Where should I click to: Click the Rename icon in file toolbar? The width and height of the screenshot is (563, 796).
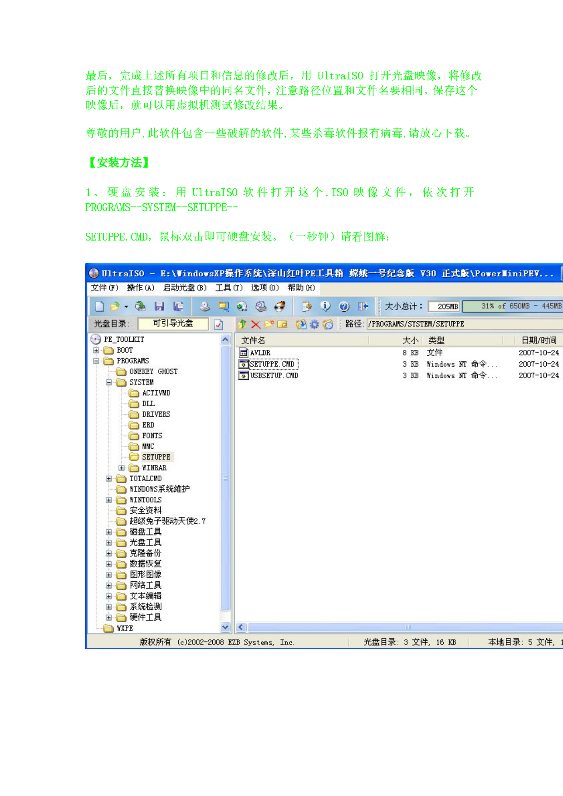point(283,324)
